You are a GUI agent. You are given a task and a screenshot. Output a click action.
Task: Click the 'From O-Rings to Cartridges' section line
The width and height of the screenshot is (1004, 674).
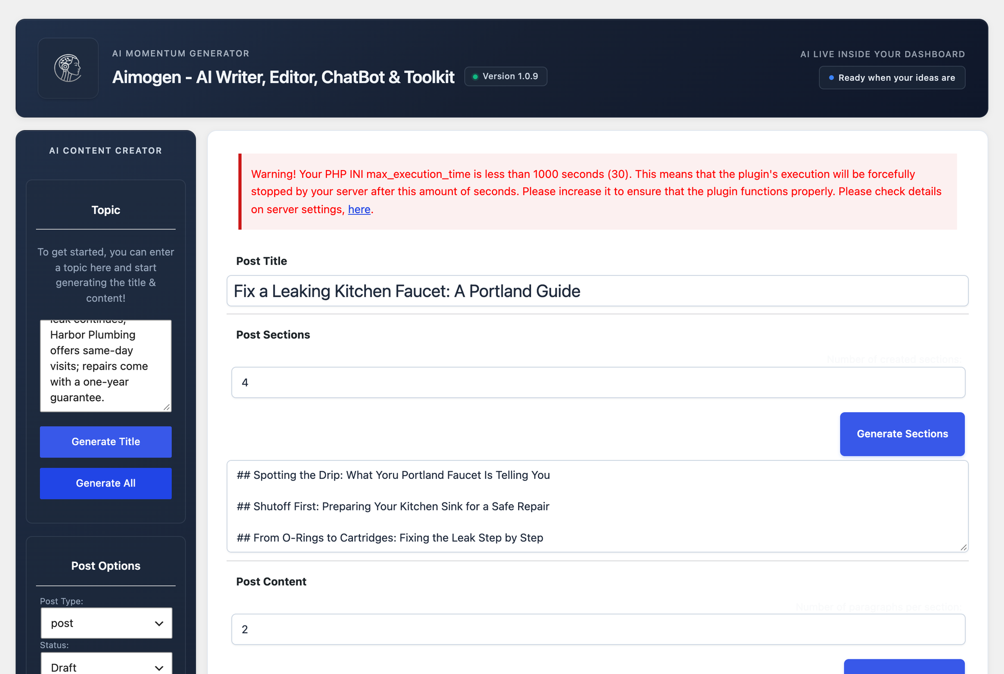tap(390, 538)
